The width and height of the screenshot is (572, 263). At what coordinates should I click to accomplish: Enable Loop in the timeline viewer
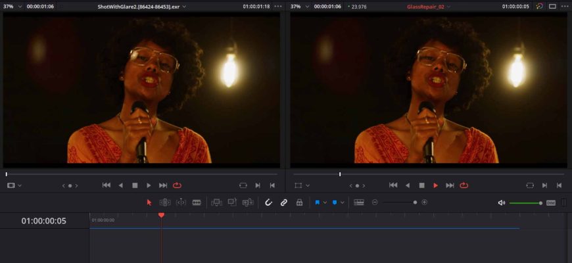pos(464,185)
